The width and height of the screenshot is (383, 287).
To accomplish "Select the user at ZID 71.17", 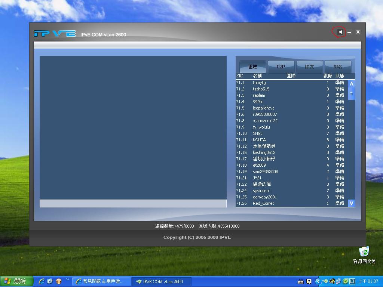I will pos(292,159).
